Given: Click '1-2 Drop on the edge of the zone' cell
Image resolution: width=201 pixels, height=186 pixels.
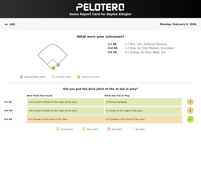Looking at the screenshot, I should (x=143, y=111).
